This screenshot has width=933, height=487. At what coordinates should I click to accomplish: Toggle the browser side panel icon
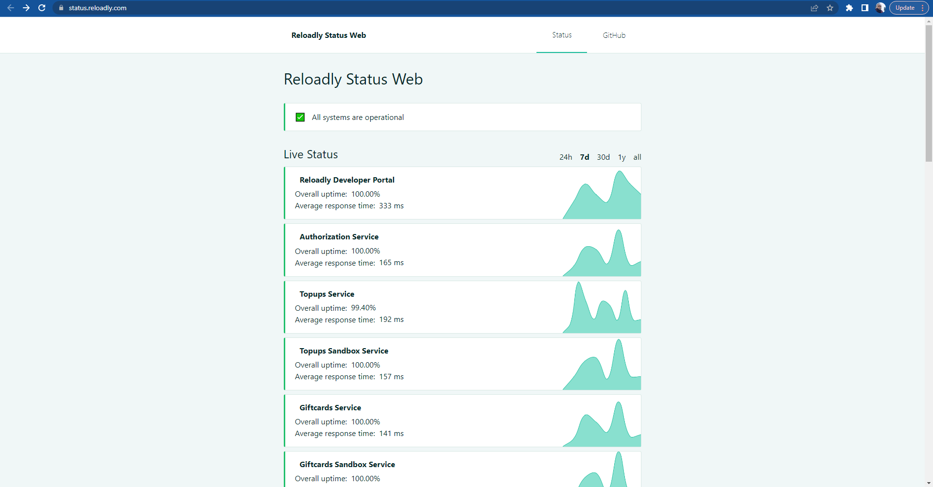click(x=865, y=8)
